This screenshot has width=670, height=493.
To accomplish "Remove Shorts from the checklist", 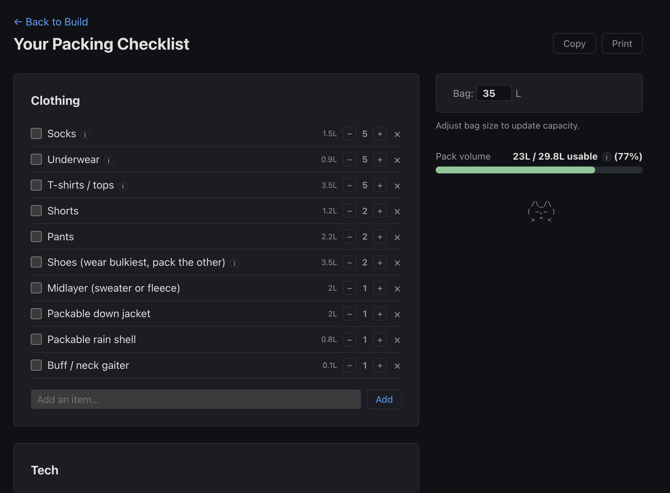I will [397, 211].
